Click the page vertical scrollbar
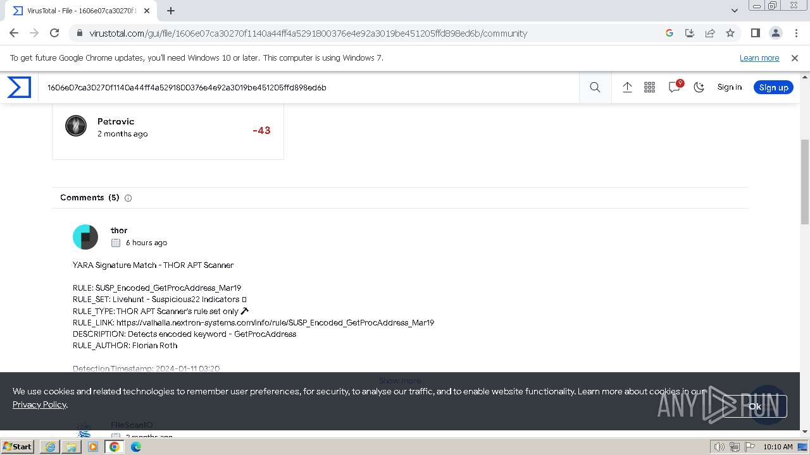The height and width of the screenshot is (455, 810). click(x=805, y=182)
